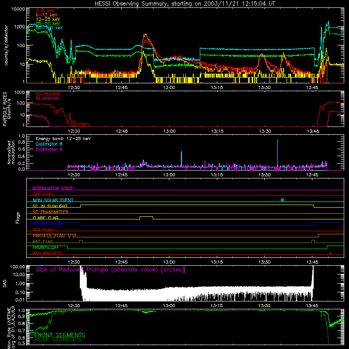Screen dimensions: 349x349
Task: Click the Normalized modulation axis label
Action: [11, 152]
